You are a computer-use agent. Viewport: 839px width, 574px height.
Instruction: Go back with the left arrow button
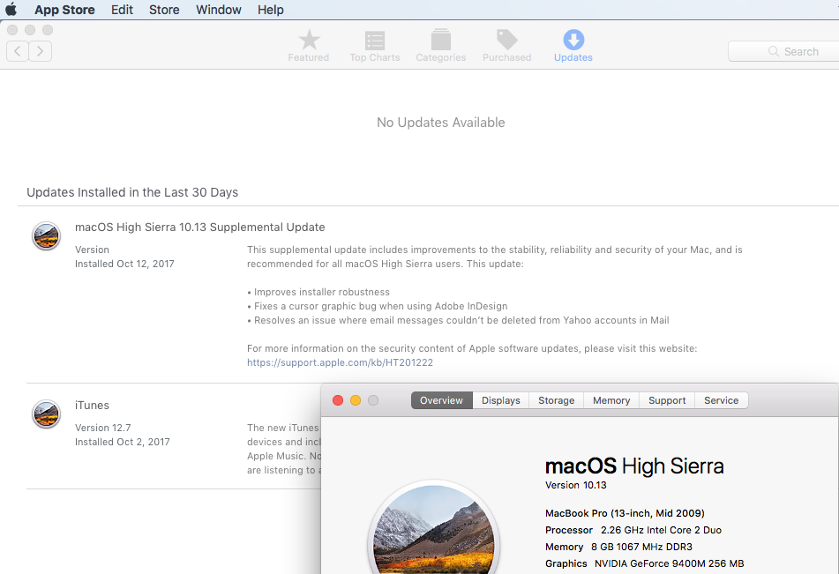[x=18, y=51]
